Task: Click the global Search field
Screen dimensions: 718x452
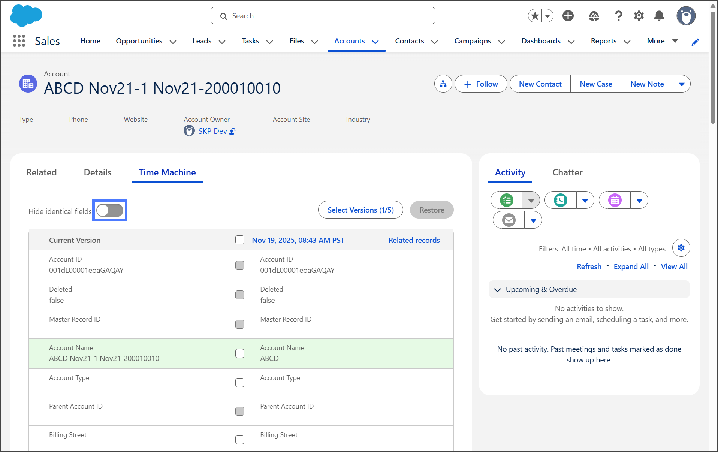Action: 323,16
